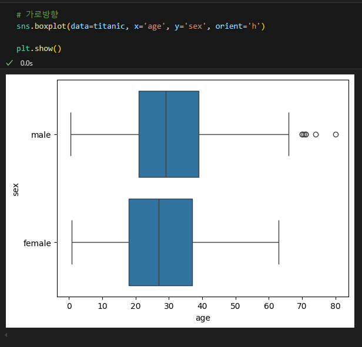Click the 'sex' string in the code

click(195, 26)
